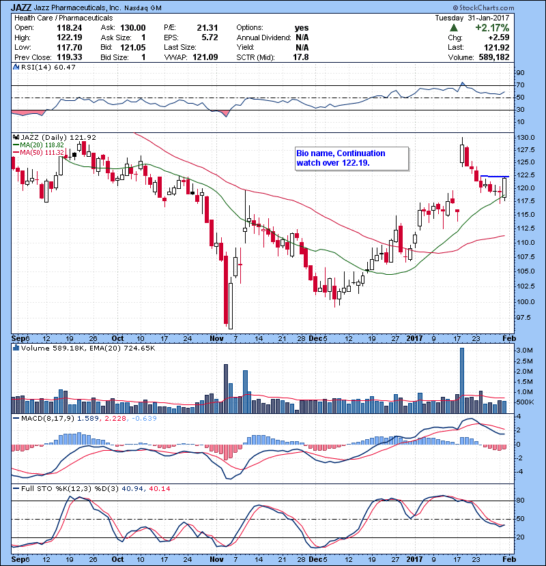Click the MACD histogram value -0.639
This screenshot has width=546, height=566.
click(x=145, y=419)
